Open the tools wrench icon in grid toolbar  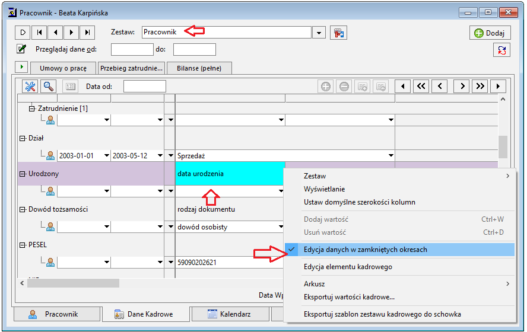30,87
